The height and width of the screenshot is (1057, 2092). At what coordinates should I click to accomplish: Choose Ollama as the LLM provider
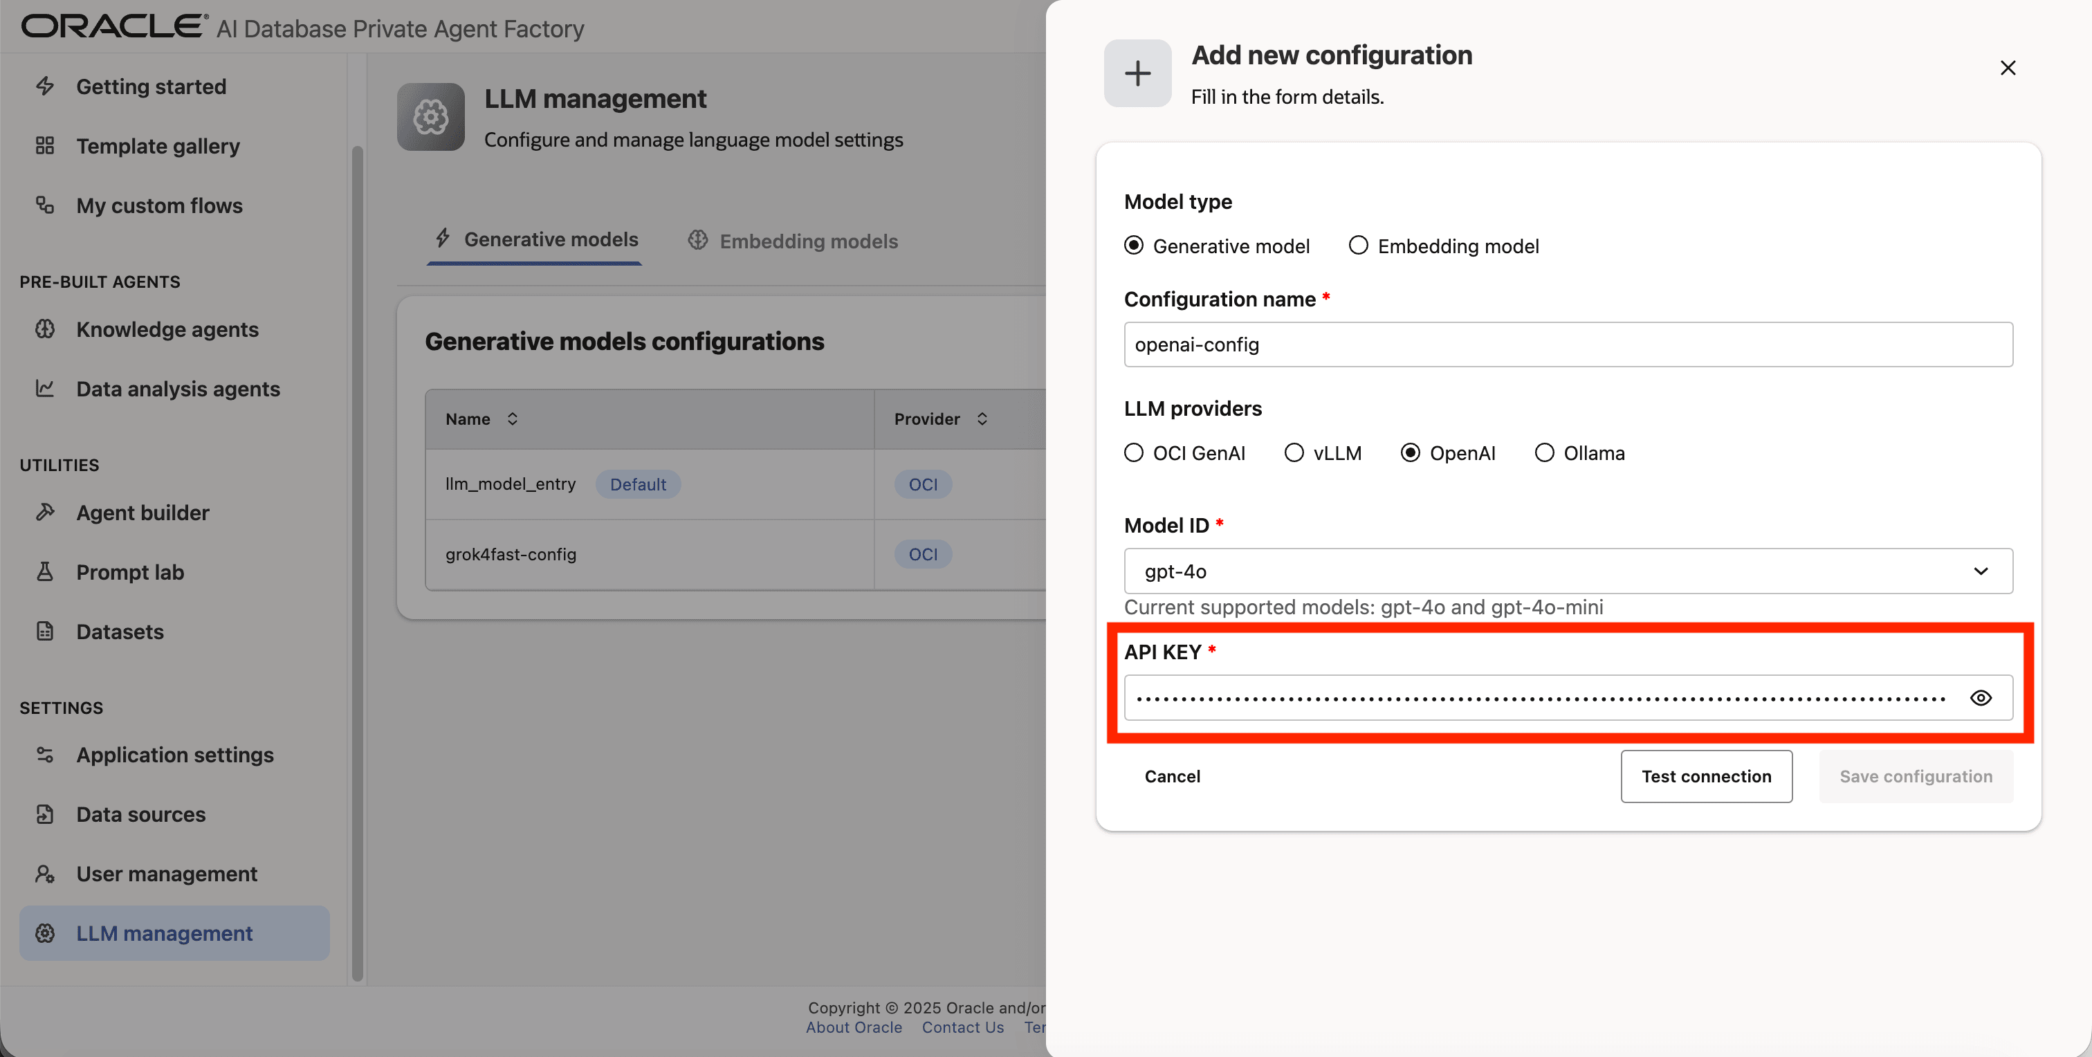pos(1544,452)
